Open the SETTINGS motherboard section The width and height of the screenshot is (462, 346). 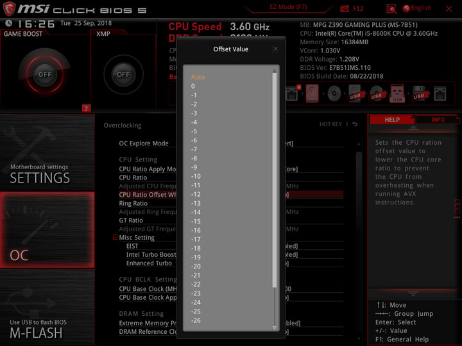(47, 152)
